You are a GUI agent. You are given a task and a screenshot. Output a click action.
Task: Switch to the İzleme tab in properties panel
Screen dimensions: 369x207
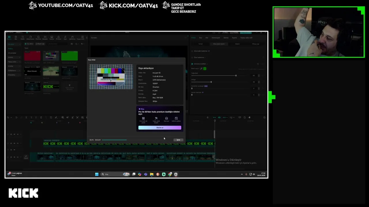tap(226, 38)
